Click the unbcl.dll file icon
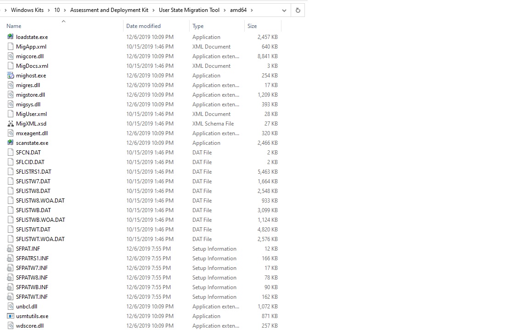Screen dimensions: 529x335 pyautogui.click(x=10, y=306)
